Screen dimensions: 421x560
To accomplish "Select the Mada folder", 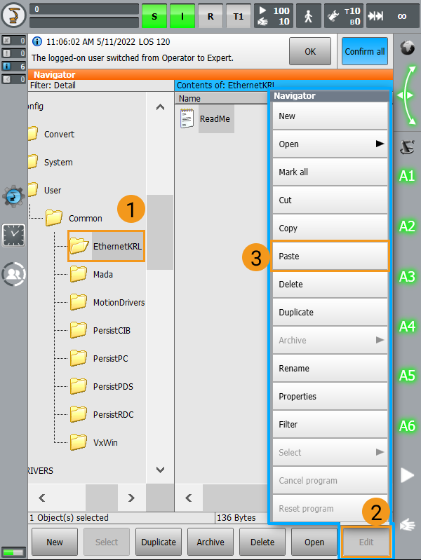I will (x=92, y=274).
